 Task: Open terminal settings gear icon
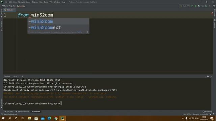[x=208, y=76]
